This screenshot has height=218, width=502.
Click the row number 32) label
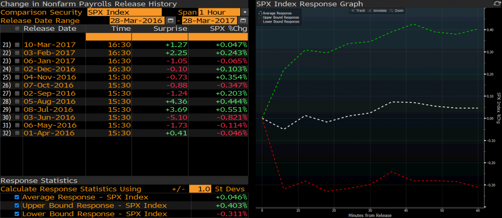7,133
